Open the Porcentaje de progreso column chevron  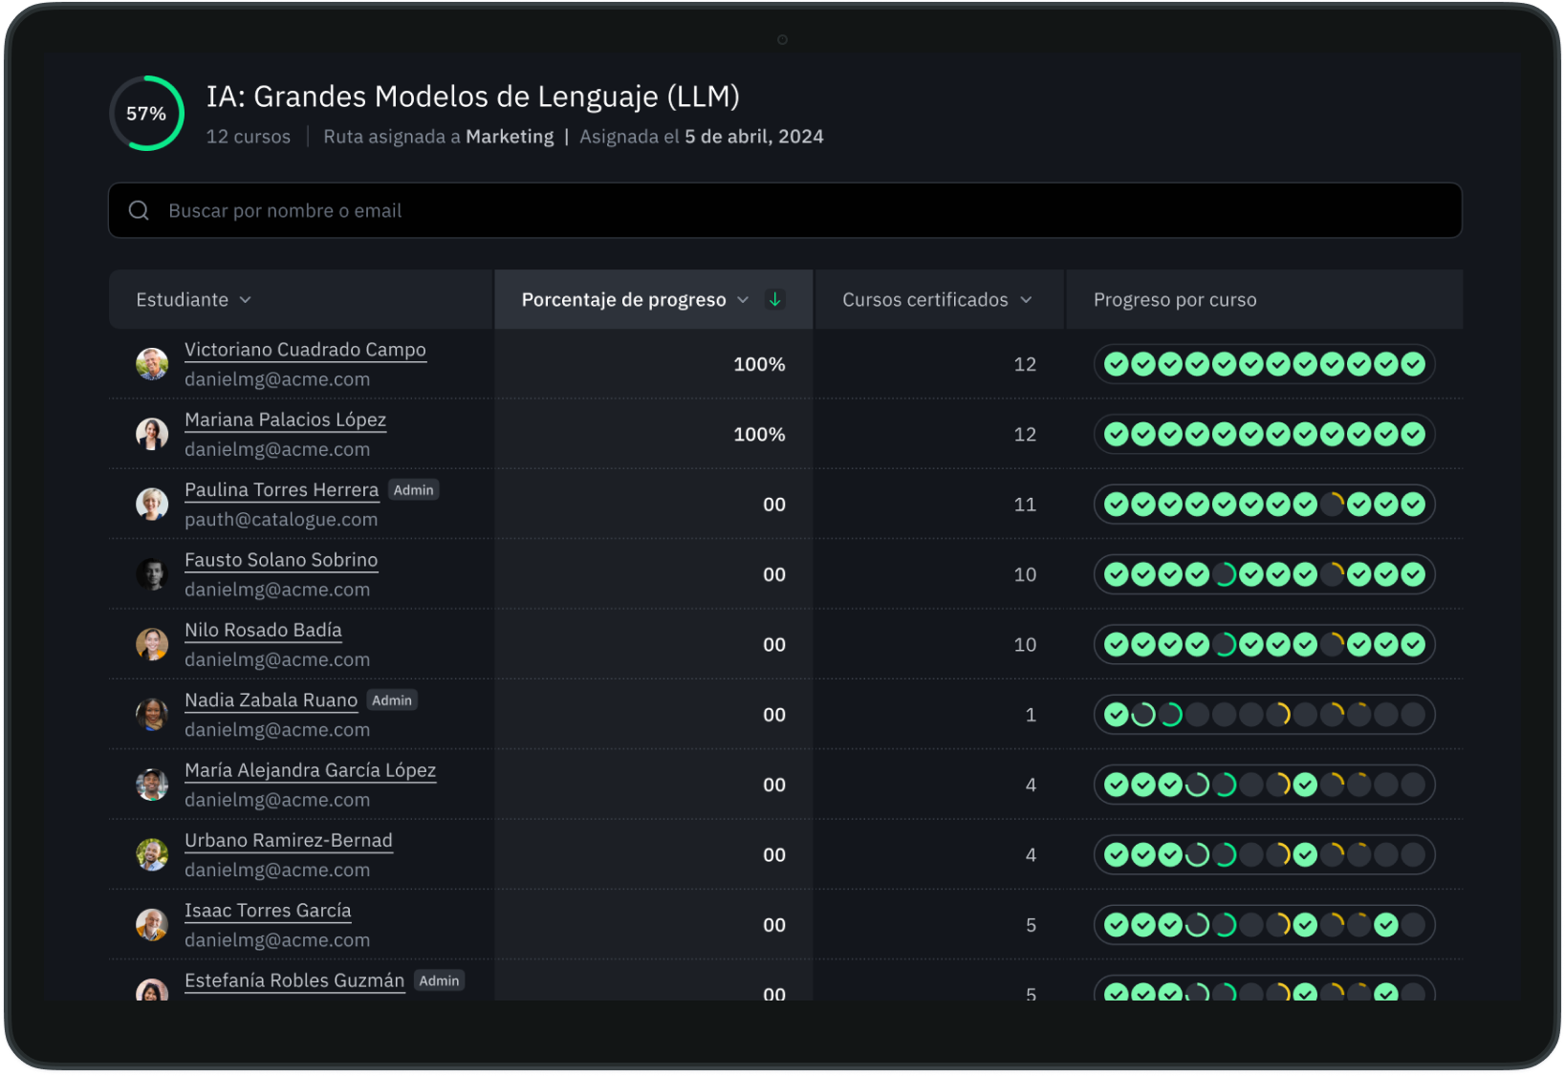(x=743, y=300)
